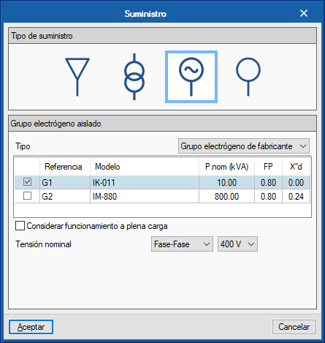Select the IK-011 model row

[x=162, y=182]
